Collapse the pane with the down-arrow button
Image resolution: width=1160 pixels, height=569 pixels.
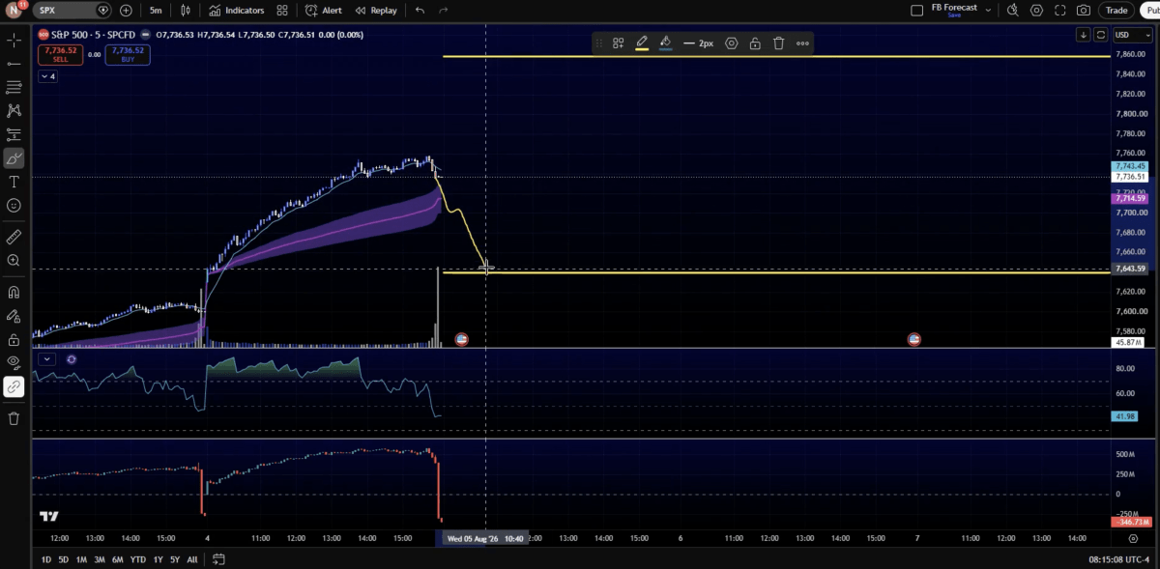point(1085,35)
